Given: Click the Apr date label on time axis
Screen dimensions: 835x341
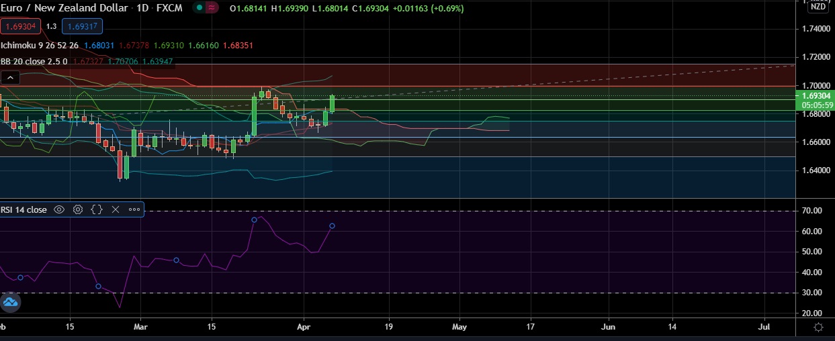Looking at the screenshot, I should pyautogui.click(x=304, y=327).
